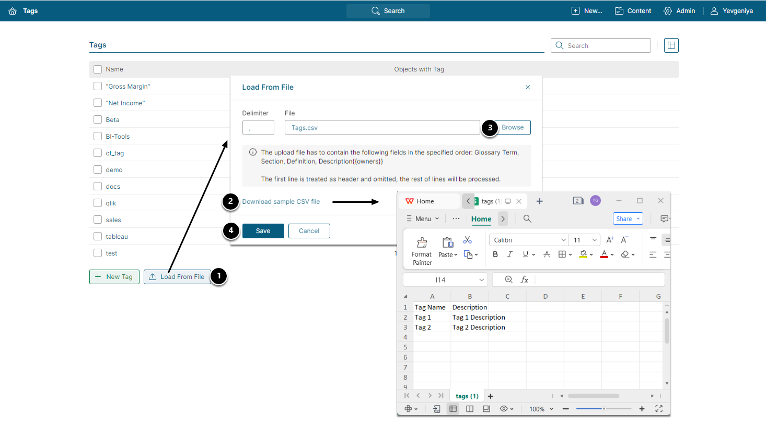Select the "Gross Margin" tag checkbox
The width and height of the screenshot is (766, 426).
(98, 86)
